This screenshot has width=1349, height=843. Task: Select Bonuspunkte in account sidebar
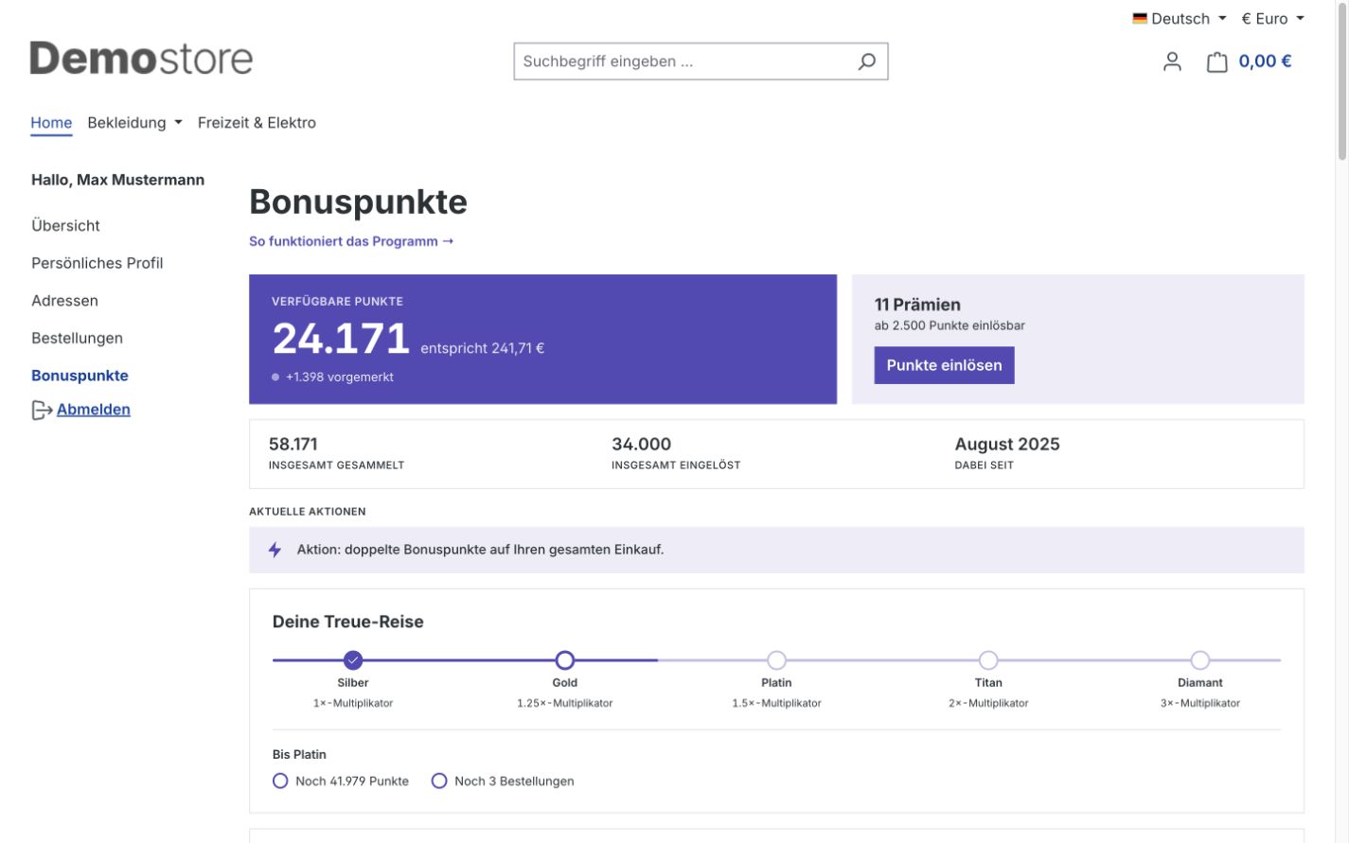coord(80,376)
